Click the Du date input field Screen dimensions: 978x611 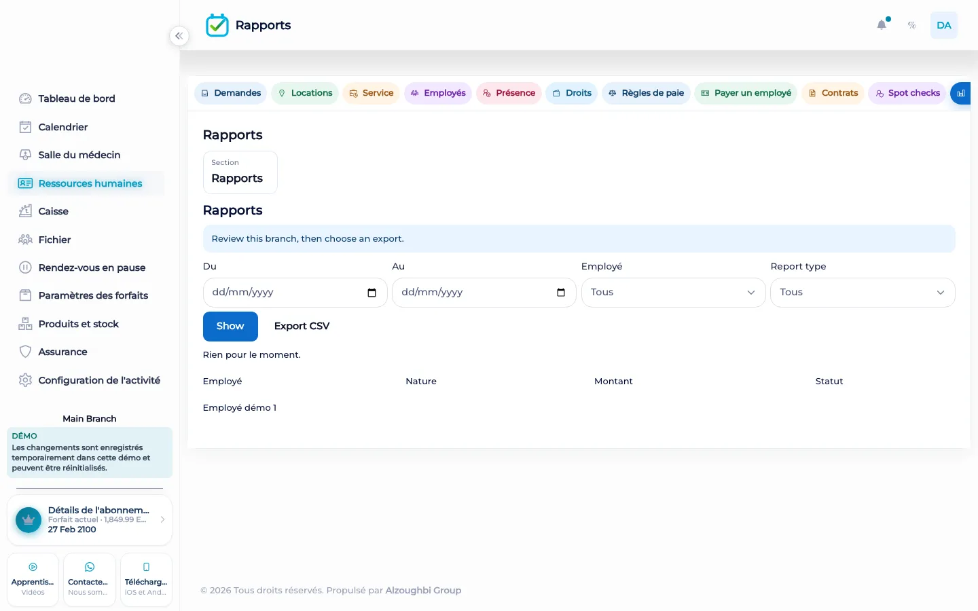(x=295, y=293)
